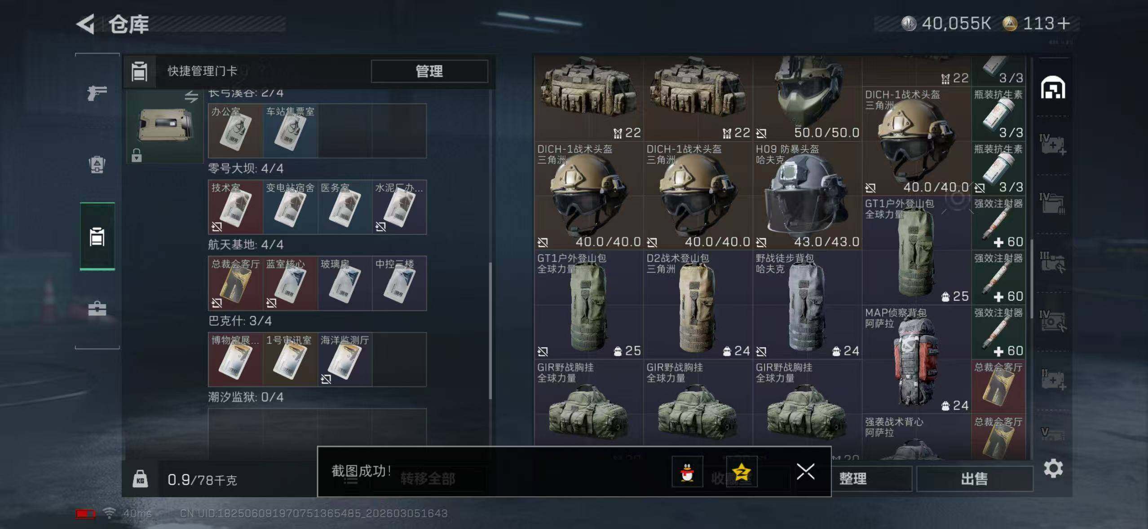Select the backpack category sidebar icon
Screen dimensions: 1148x529
pos(97,165)
